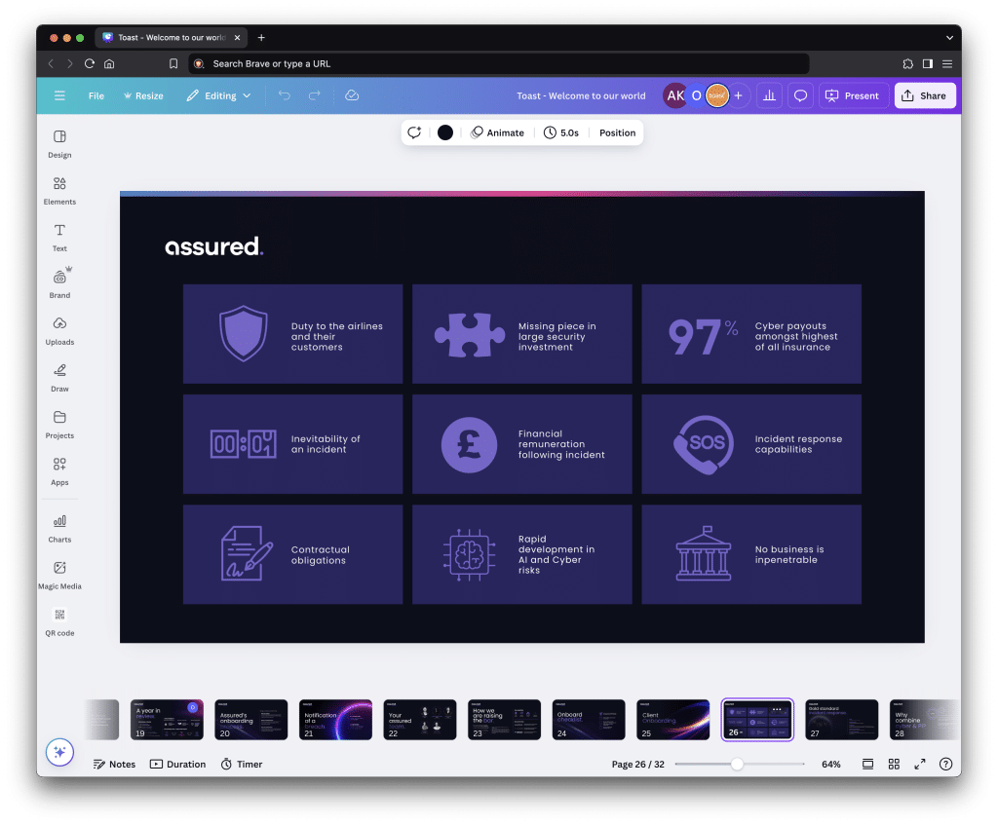Toggle the speaker Notes panel
Viewport: 998px width, 825px height.
pos(114,764)
